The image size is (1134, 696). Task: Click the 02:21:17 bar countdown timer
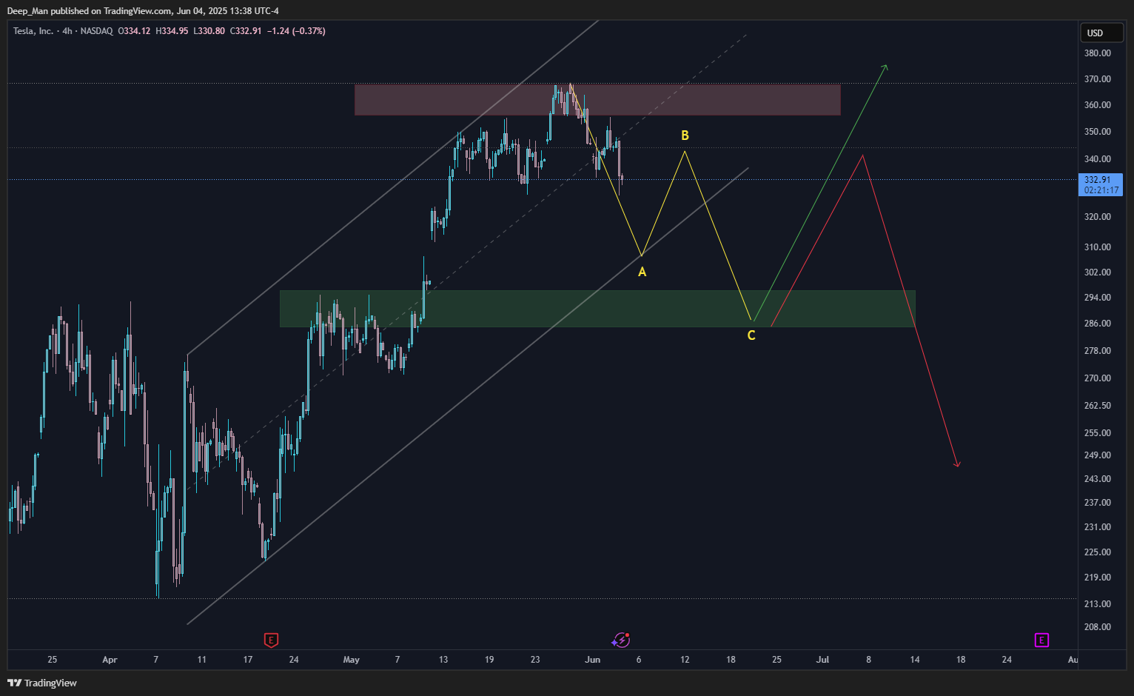click(1101, 190)
